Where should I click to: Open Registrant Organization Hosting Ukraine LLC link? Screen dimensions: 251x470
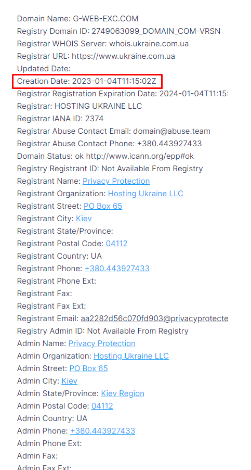coord(146,194)
